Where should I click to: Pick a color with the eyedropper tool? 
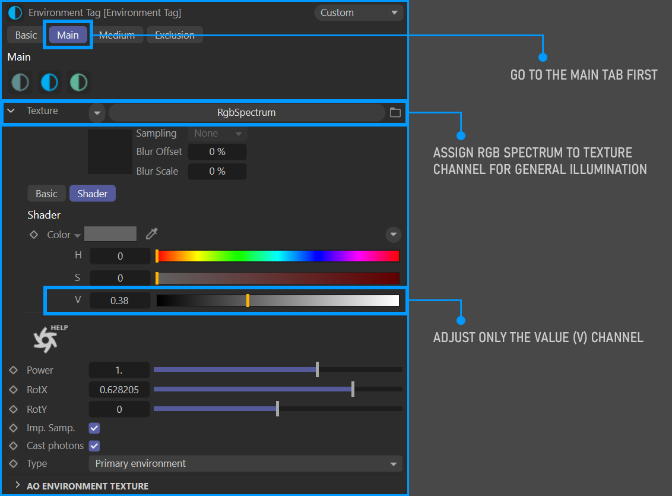[152, 234]
